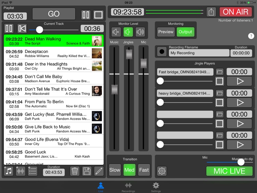
Task: Switch monitoring to Output
Action: [185, 32]
